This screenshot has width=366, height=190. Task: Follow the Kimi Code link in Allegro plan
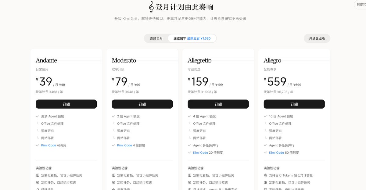276,152
